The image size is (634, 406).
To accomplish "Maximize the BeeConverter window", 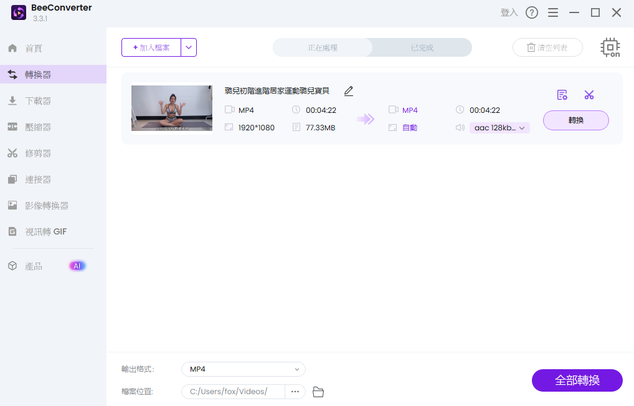I will click(x=595, y=12).
